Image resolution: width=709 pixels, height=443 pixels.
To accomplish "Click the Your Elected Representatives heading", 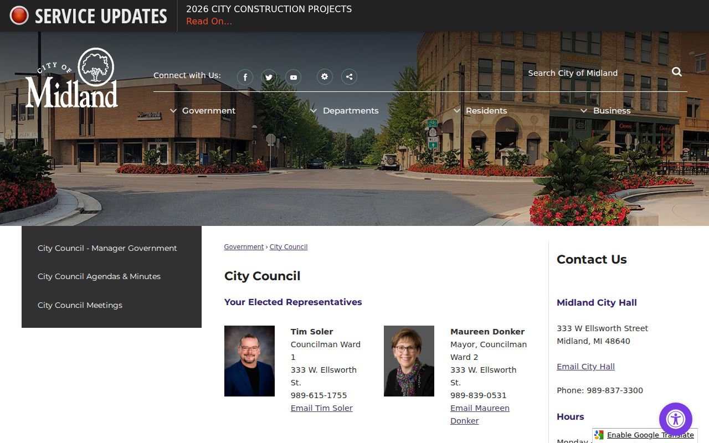I will (293, 302).
